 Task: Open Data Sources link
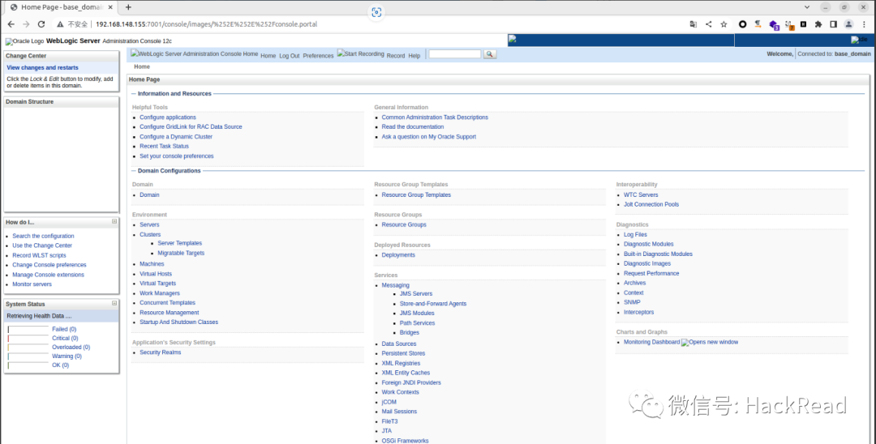click(x=398, y=344)
